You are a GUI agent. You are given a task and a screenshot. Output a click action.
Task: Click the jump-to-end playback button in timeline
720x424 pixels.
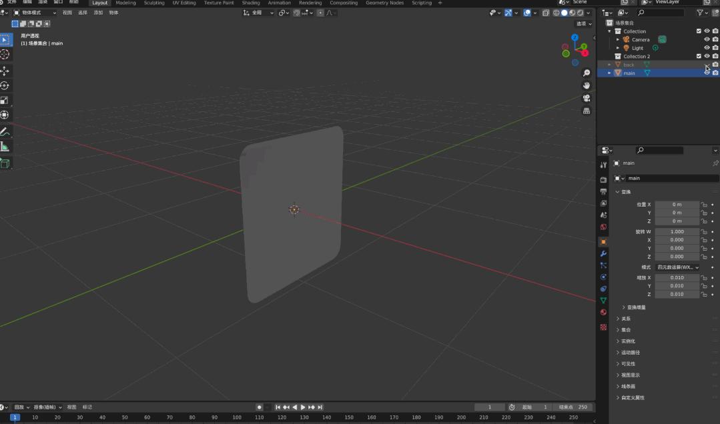coord(320,407)
